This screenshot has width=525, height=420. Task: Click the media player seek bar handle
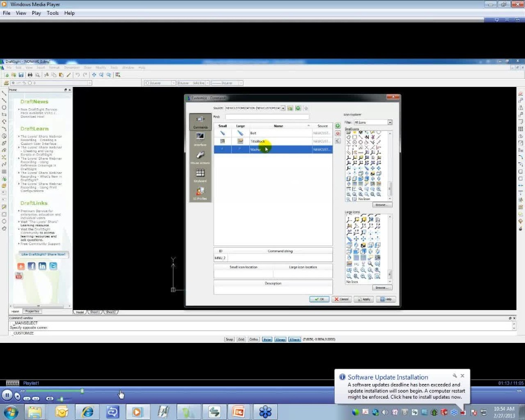tap(82, 390)
